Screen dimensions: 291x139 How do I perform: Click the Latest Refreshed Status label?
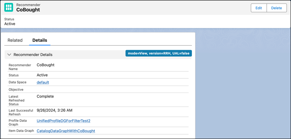[17, 100]
